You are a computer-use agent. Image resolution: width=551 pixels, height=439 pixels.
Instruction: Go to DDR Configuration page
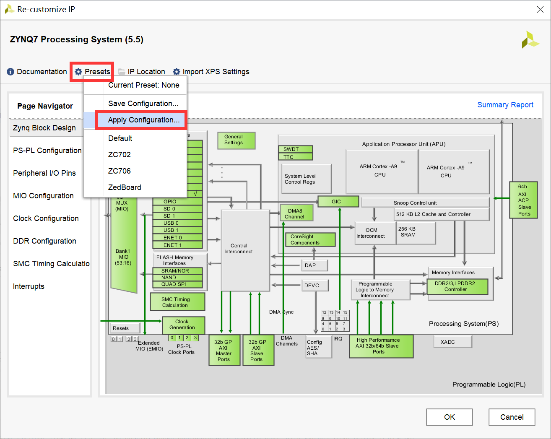tap(44, 241)
